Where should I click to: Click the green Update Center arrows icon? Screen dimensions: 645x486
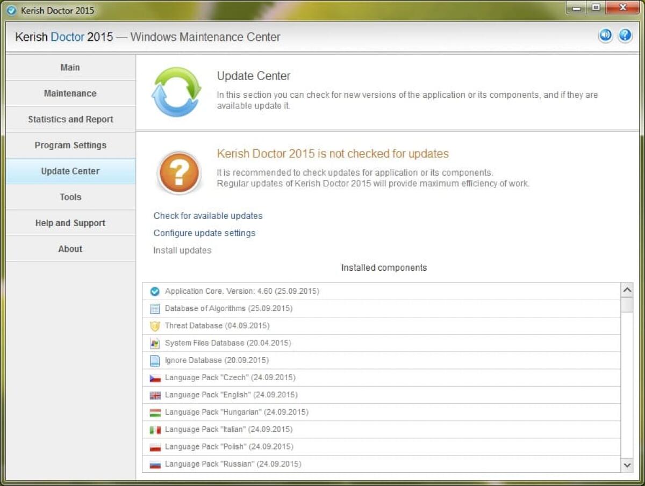(x=176, y=90)
